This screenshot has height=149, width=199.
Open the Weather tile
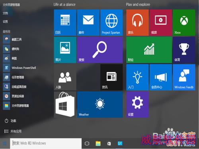point(100,104)
